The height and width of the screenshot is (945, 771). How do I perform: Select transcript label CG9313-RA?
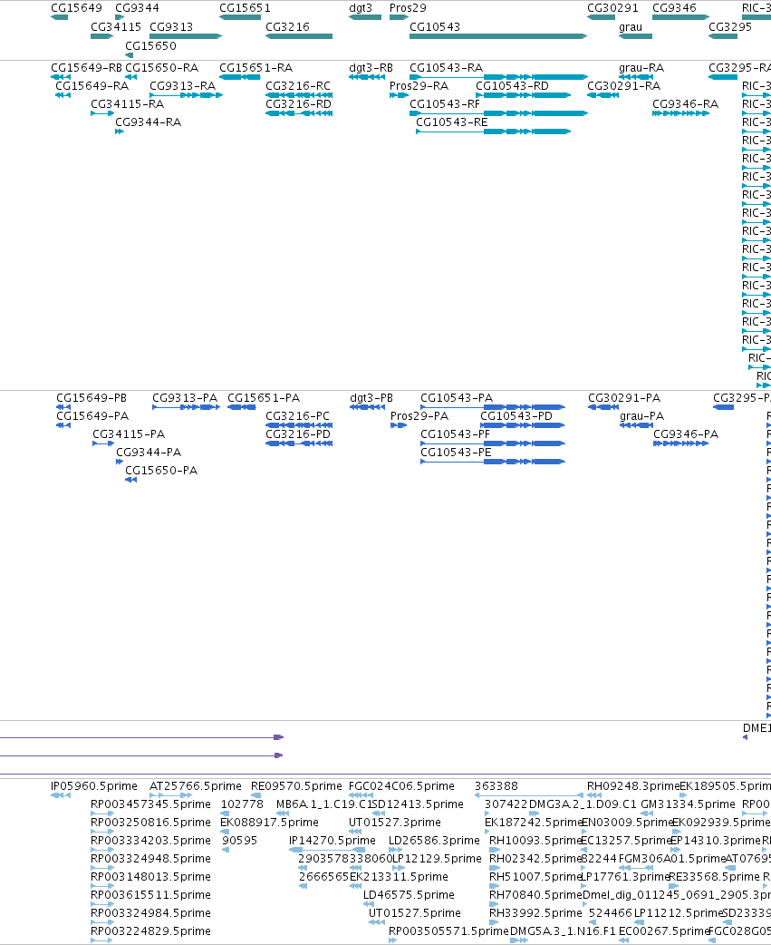click(x=182, y=86)
